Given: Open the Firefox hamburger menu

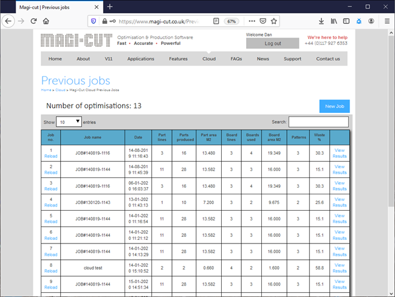Looking at the screenshot, I should click(x=387, y=21).
